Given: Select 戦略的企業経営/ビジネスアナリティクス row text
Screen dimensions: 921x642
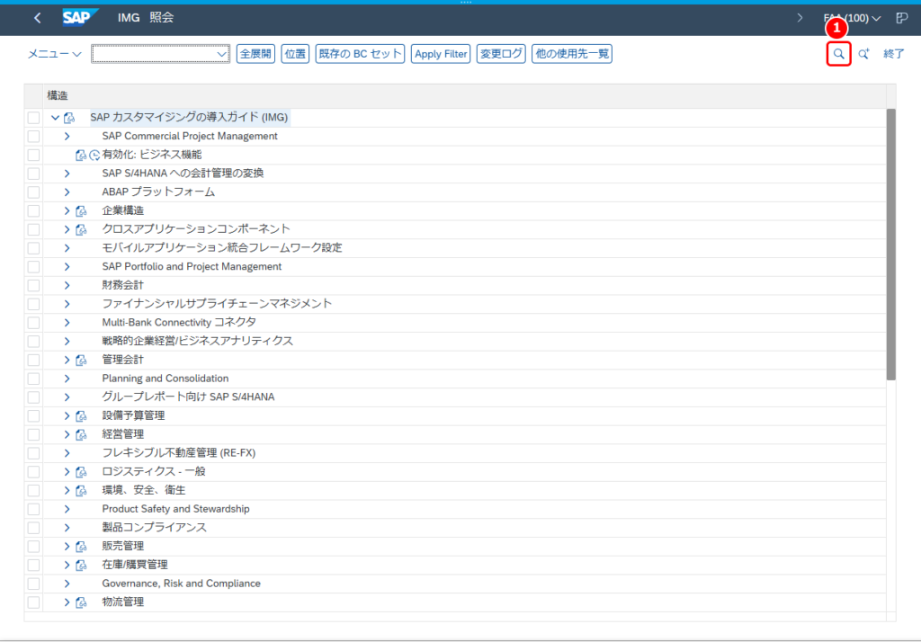Looking at the screenshot, I should [x=197, y=342].
